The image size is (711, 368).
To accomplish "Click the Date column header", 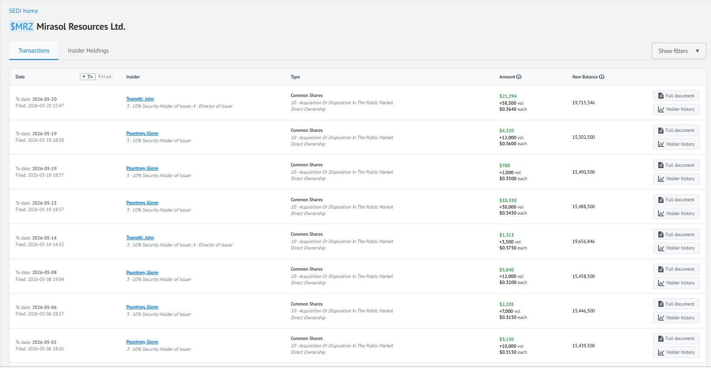I will click(x=20, y=77).
